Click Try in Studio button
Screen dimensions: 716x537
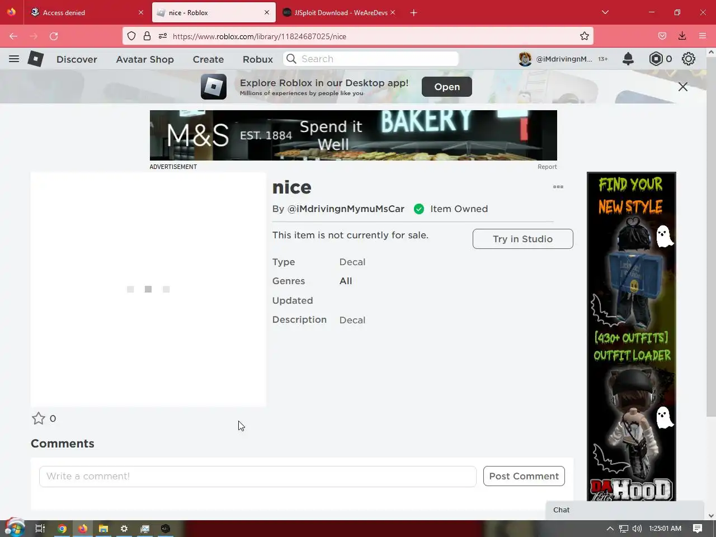(x=523, y=239)
